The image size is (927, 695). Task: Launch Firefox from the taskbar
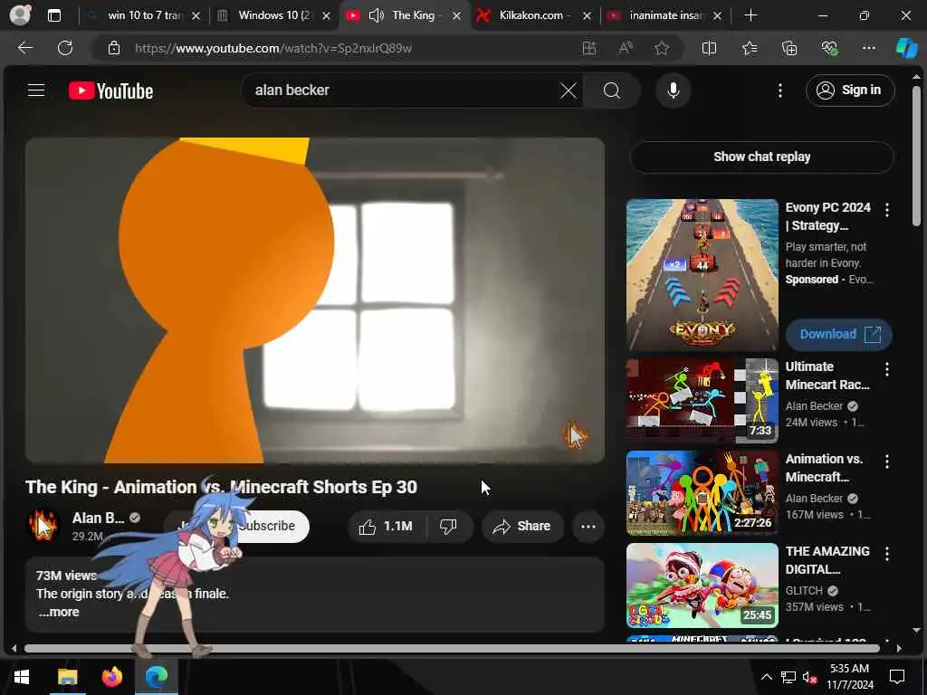click(x=111, y=677)
